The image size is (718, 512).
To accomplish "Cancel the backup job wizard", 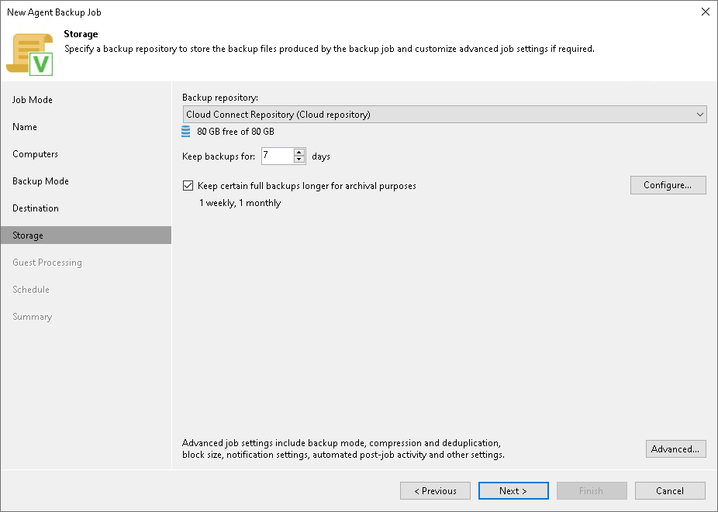I will (x=670, y=490).
